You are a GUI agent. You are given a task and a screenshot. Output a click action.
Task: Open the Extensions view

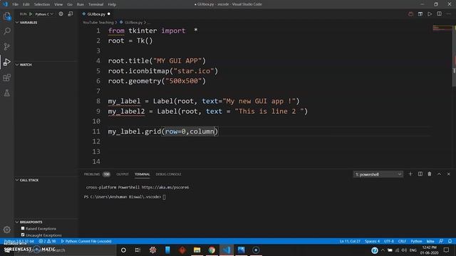point(7,78)
